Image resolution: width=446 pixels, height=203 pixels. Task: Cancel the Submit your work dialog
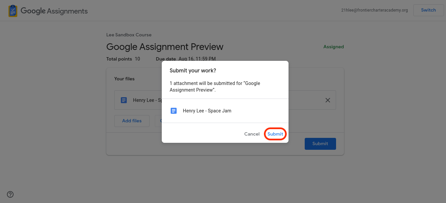(x=252, y=134)
